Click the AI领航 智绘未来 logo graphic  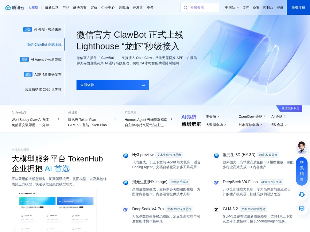(191, 120)
